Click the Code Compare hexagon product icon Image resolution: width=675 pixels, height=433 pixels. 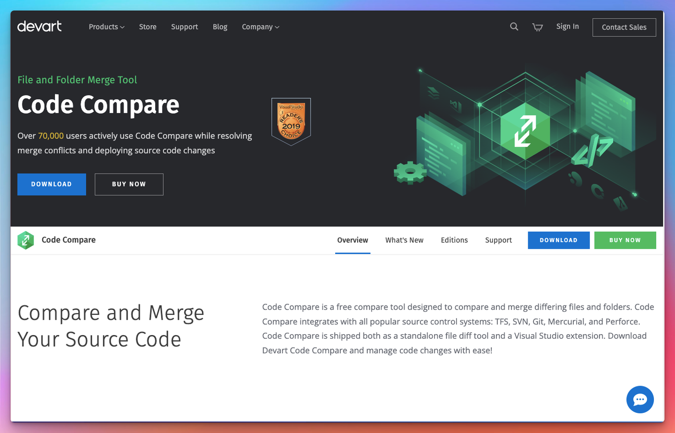pyautogui.click(x=26, y=240)
